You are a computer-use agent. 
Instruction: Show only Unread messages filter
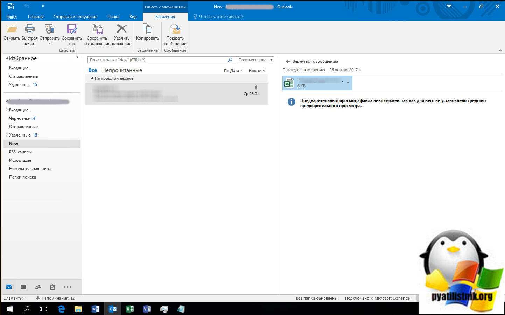point(122,70)
